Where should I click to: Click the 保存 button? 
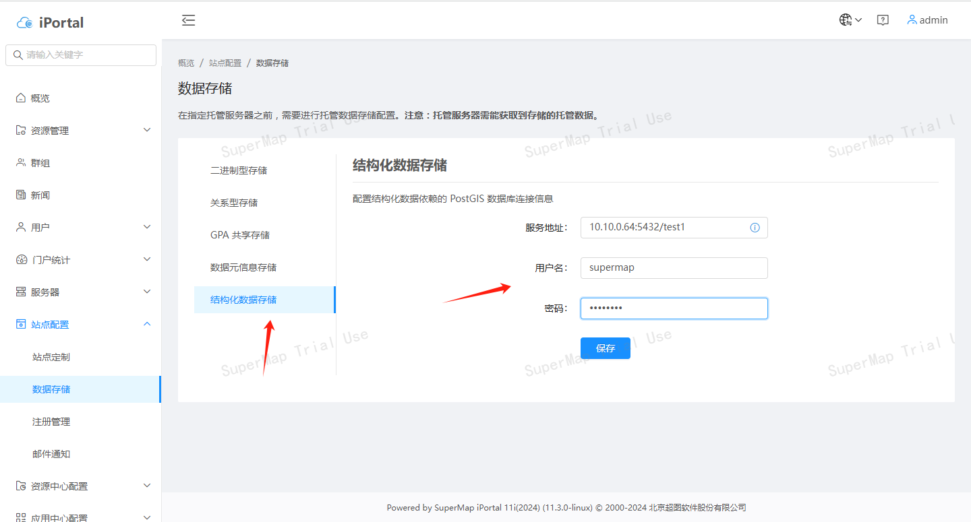click(x=605, y=348)
